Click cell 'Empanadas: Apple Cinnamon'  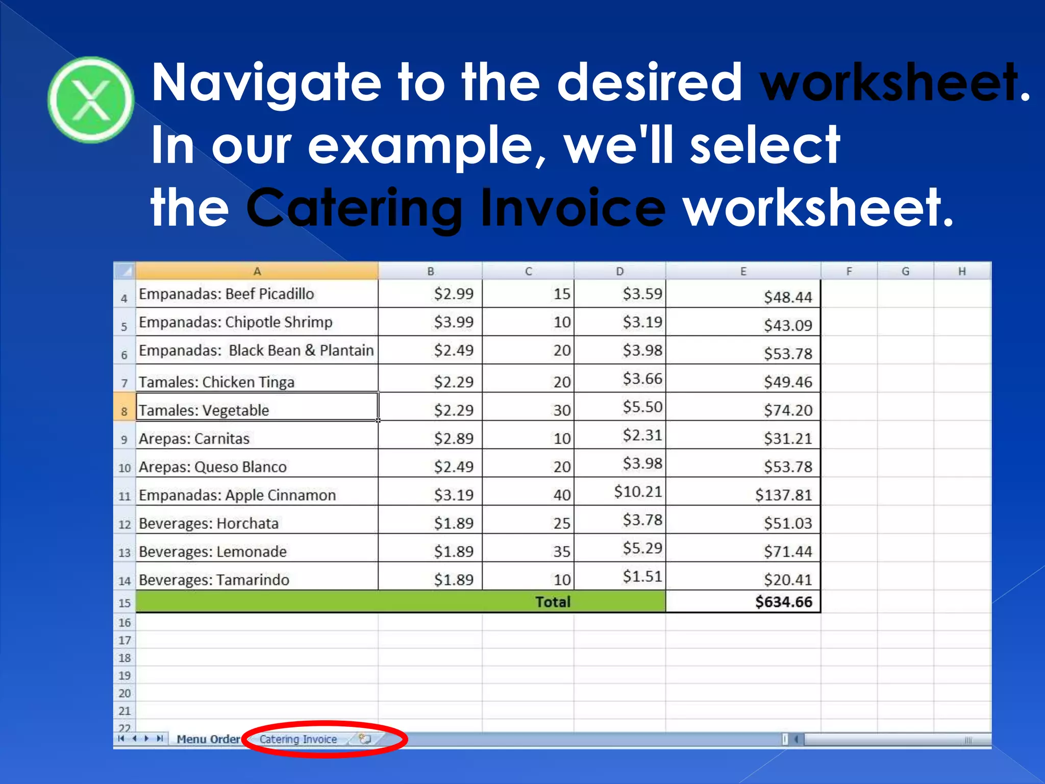(x=257, y=492)
